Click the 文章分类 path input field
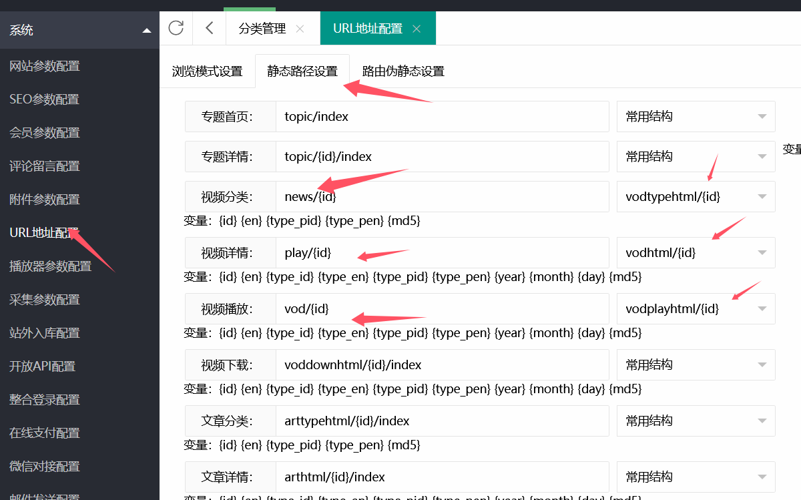Image resolution: width=801 pixels, height=500 pixels. click(x=442, y=421)
